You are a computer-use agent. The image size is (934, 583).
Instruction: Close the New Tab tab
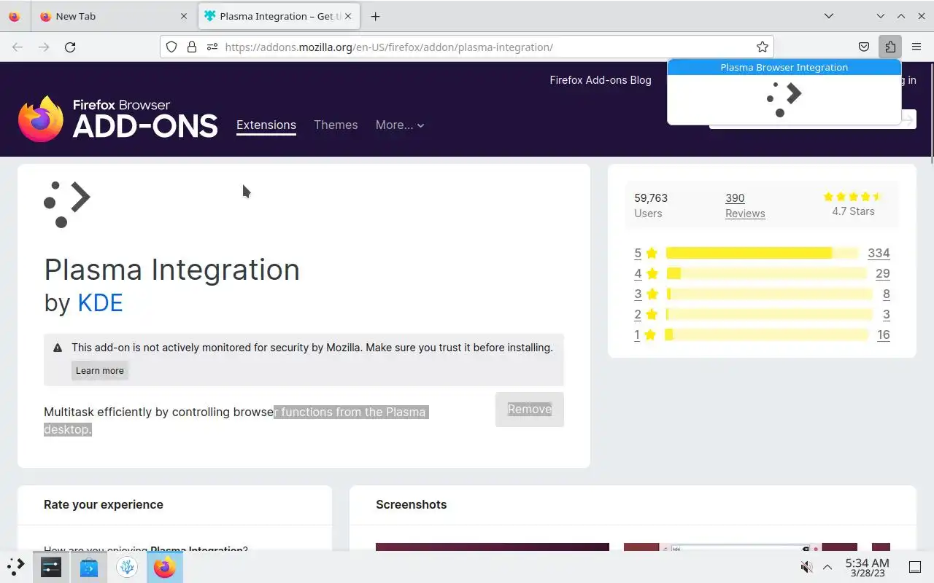(184, 16)
